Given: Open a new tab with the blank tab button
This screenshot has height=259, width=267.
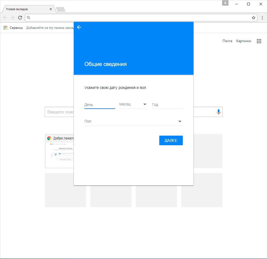Looking at the screenshot, I should click(61, 9).
